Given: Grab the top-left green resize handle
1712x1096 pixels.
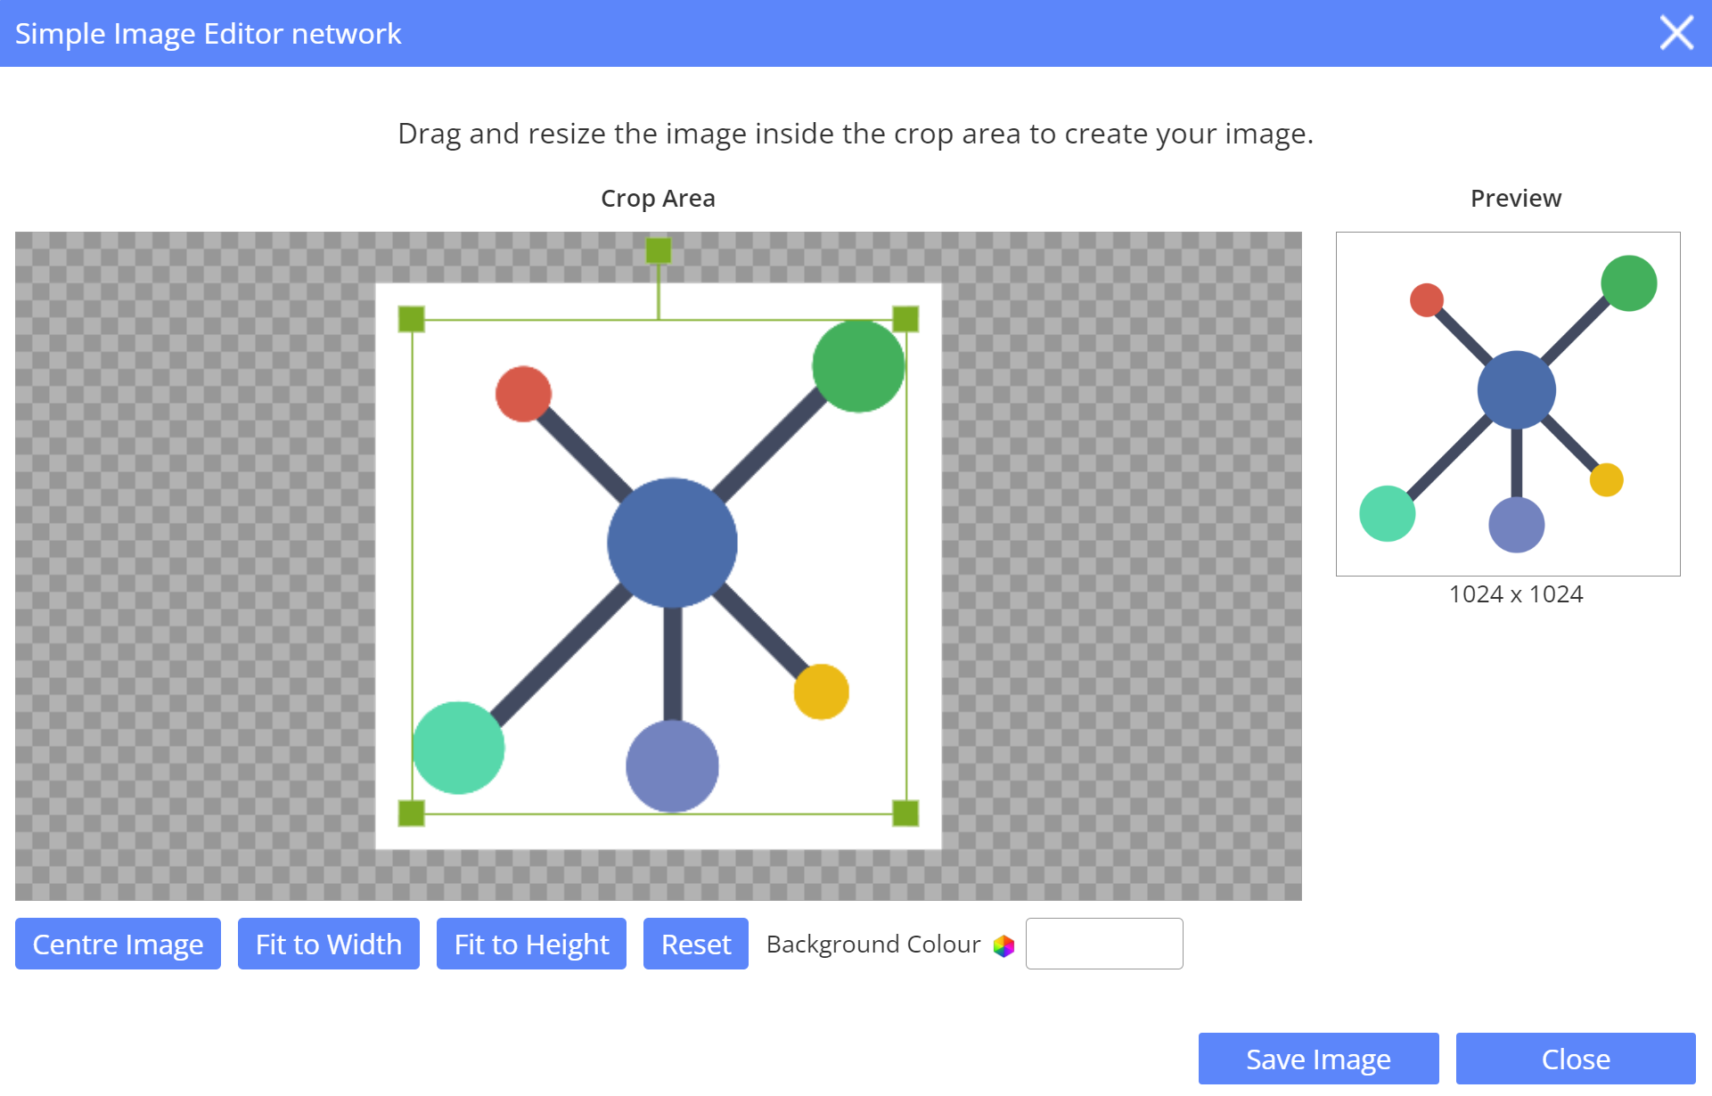Looking at the screenshot, I should point(412,319).
